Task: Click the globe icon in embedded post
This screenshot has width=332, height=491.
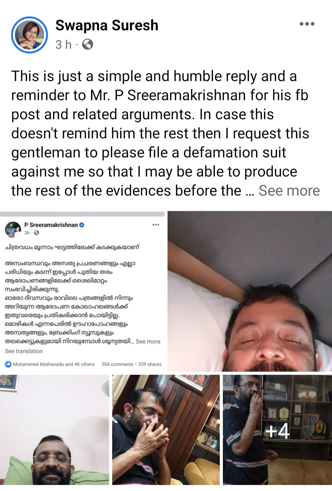Action: coord(37,233)
